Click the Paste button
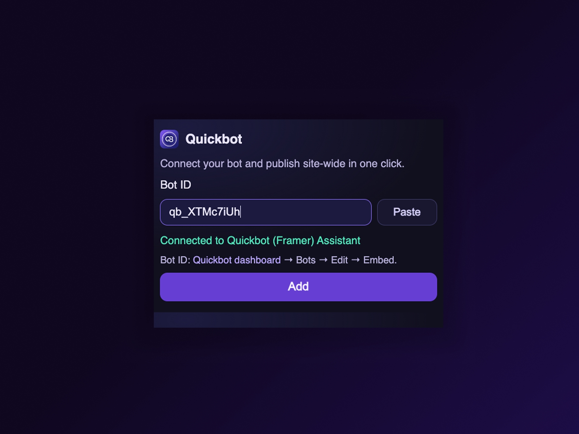The image size is (579, 434). pyautogui.click(x=406, y=212)
